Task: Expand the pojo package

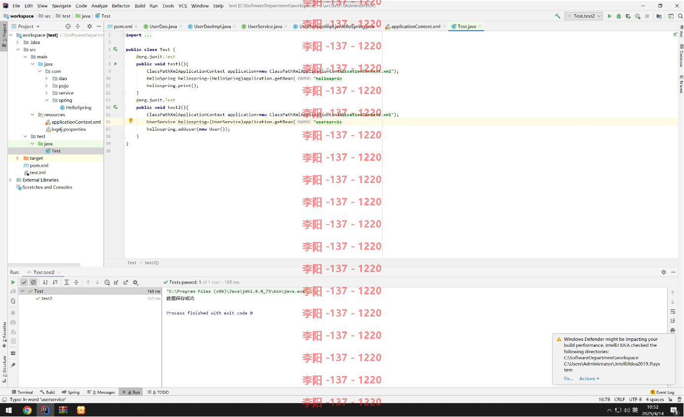Action: (47, 86)
